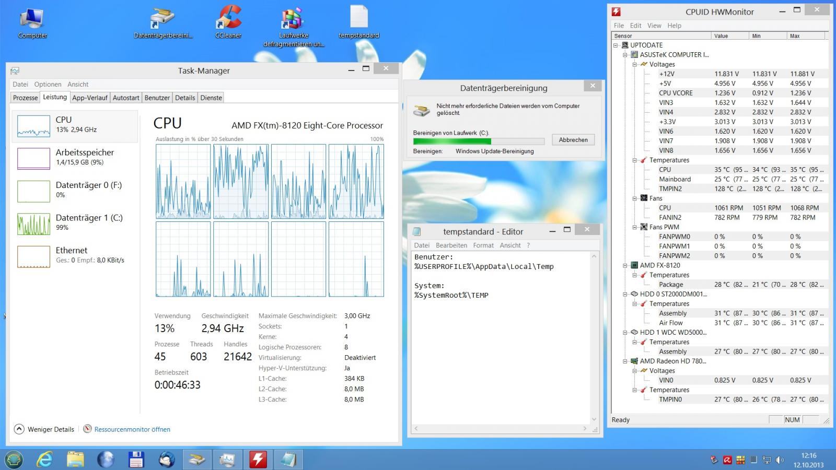Open the HWMonitor View menu
This screenshot has height=470, width=836.
pos(654,26)
